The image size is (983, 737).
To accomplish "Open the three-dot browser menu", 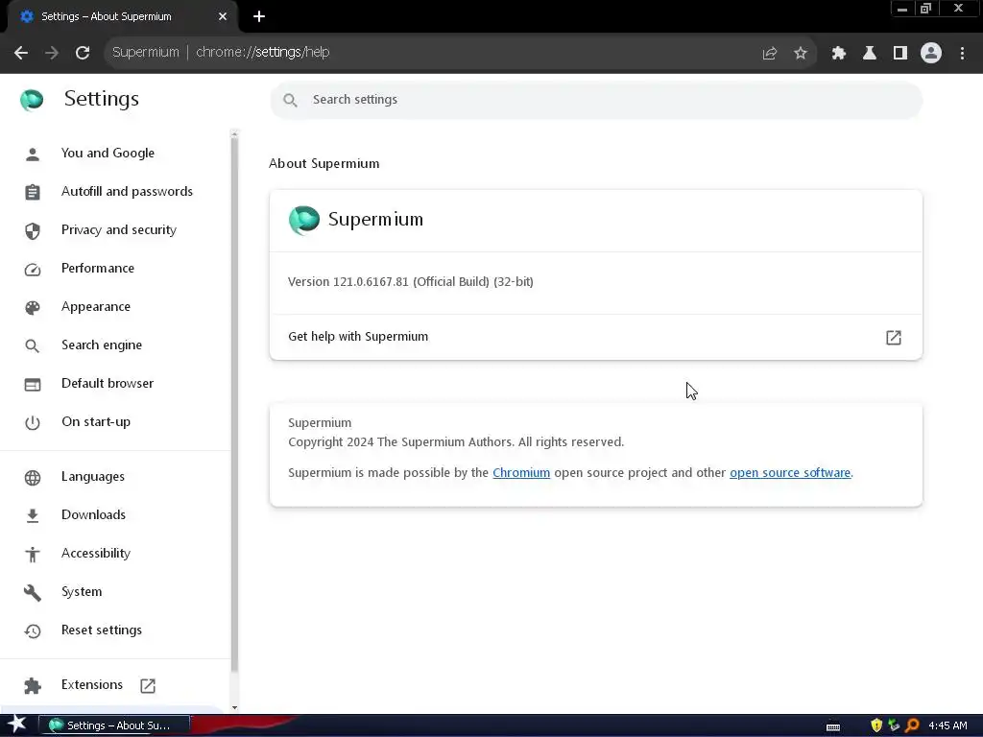I will [x=962, y=54].
